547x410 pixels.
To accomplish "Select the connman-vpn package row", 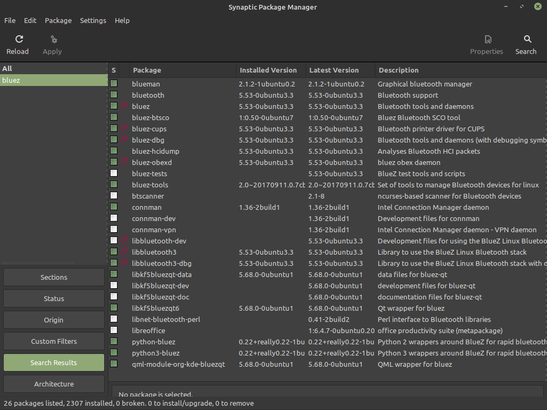I will [x=154, y=230].
